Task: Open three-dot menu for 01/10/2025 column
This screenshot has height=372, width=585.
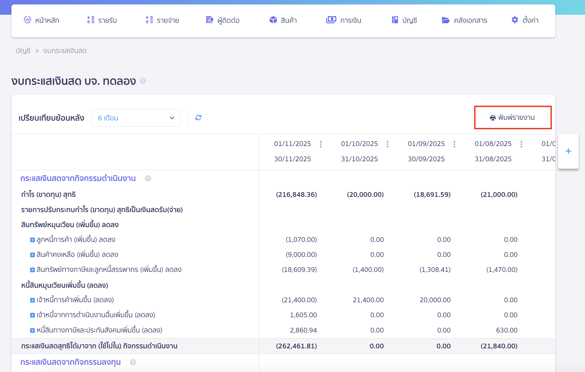Action: [x=388, y=144]
